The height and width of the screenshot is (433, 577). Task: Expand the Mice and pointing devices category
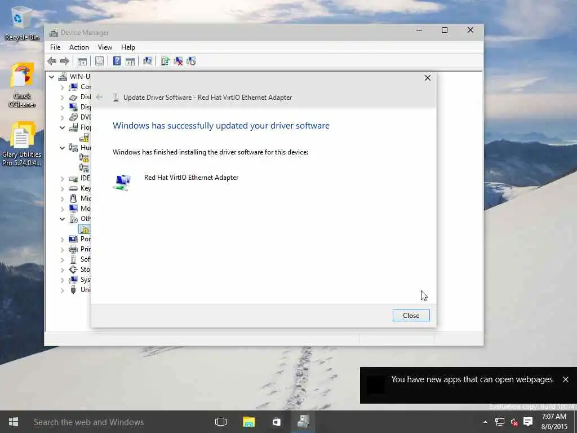[x=62, y=199]
